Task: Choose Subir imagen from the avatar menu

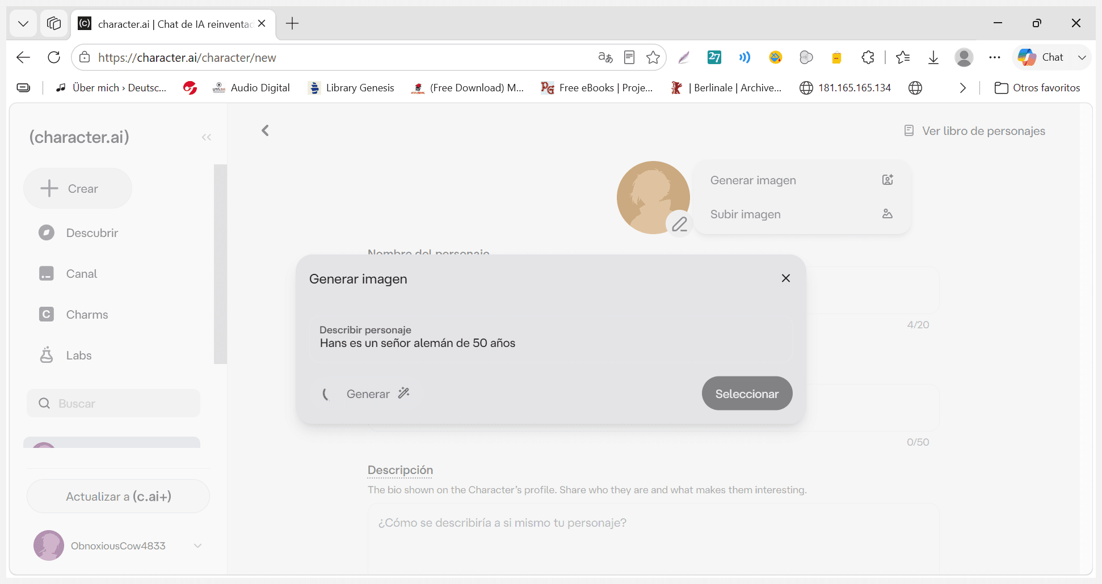Action: pos(802,214)
